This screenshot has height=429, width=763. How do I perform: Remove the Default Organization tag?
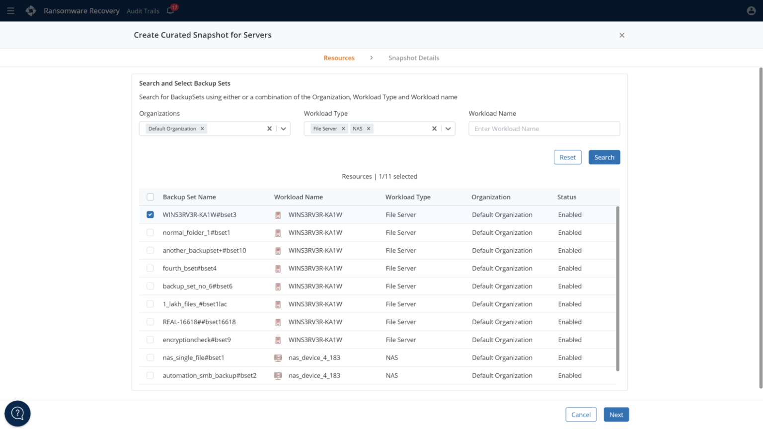202,129
